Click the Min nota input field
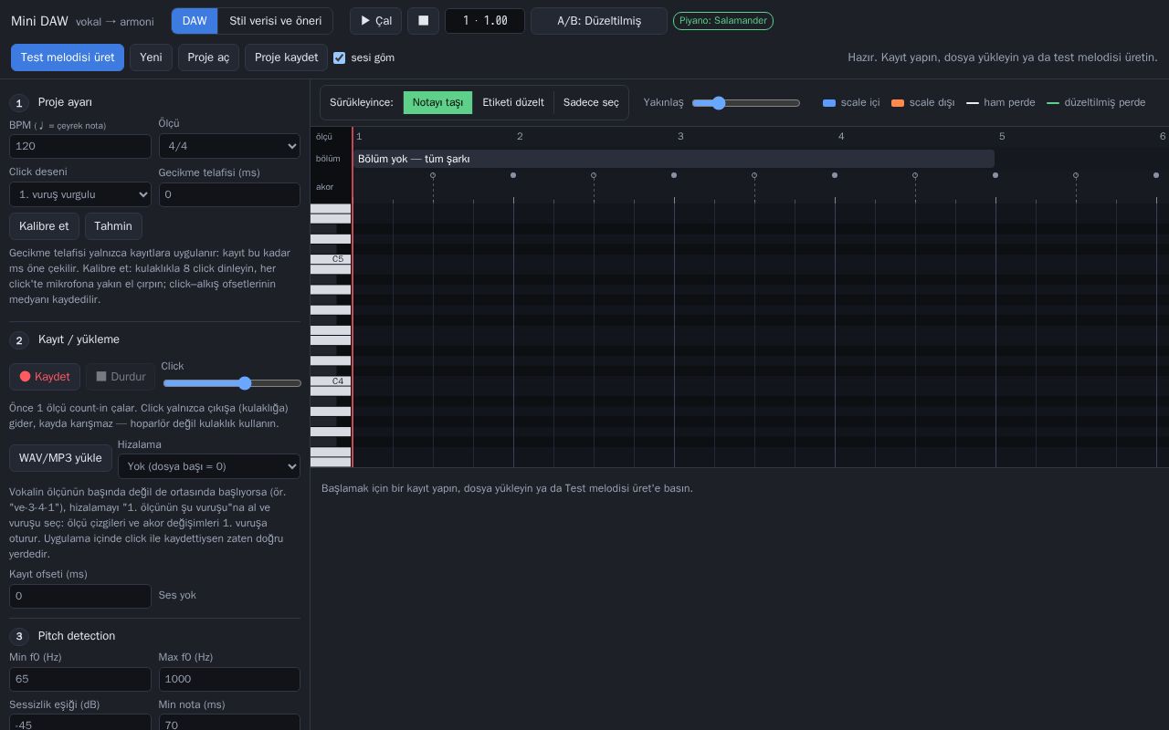1169x730 pixels. point(229,723)
